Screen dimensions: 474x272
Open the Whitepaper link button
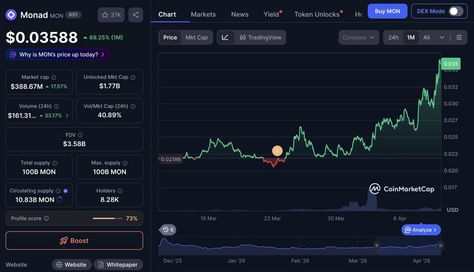[x=118, y=264]
